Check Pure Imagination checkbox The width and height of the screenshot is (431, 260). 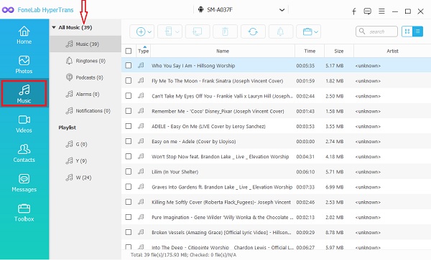point(129,217)
